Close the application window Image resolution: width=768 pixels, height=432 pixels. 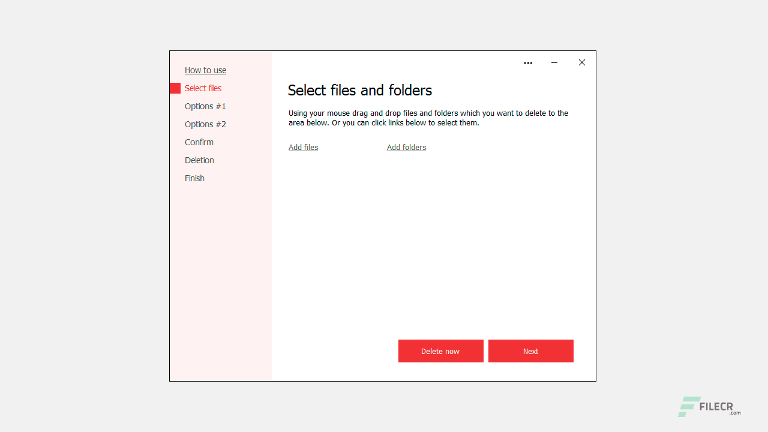[x=581, y=62]
